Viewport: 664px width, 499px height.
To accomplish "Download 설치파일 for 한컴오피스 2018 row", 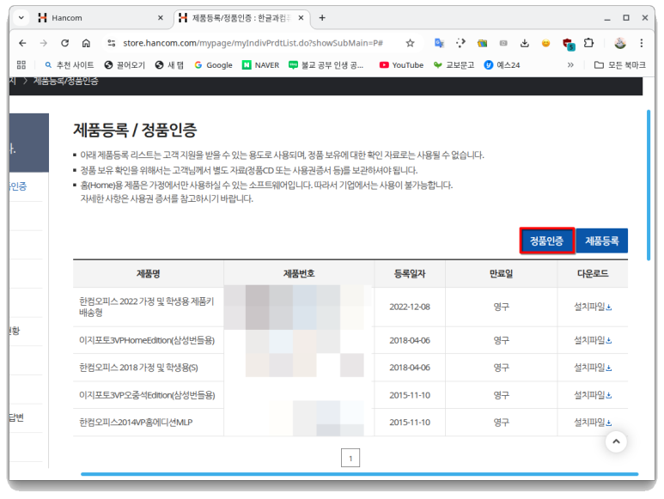I will coord(593,368).
